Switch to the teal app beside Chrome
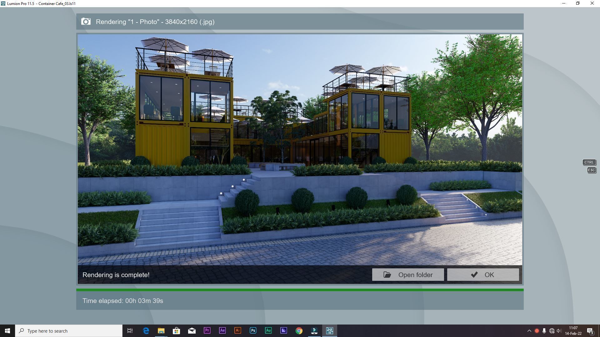 [314, 331]
